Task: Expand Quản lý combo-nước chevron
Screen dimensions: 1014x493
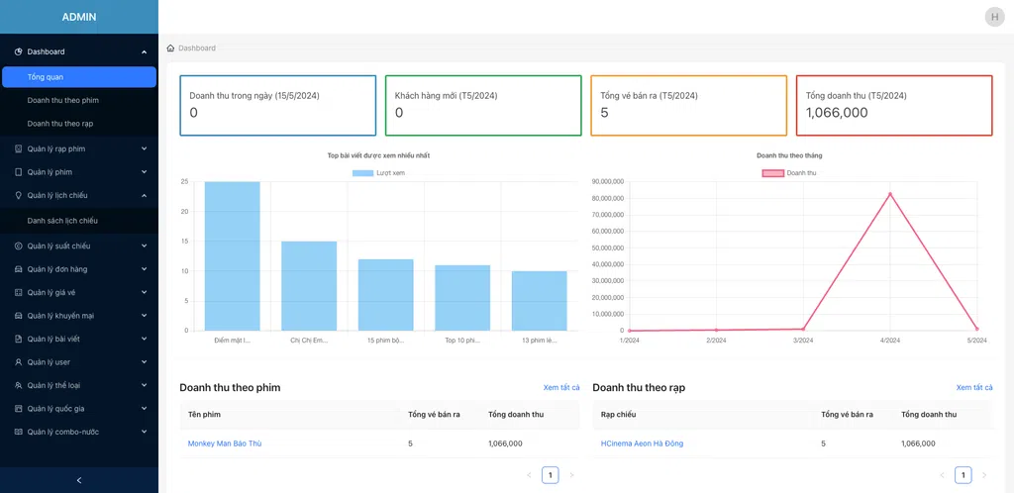Action: (x=144, y=432)
